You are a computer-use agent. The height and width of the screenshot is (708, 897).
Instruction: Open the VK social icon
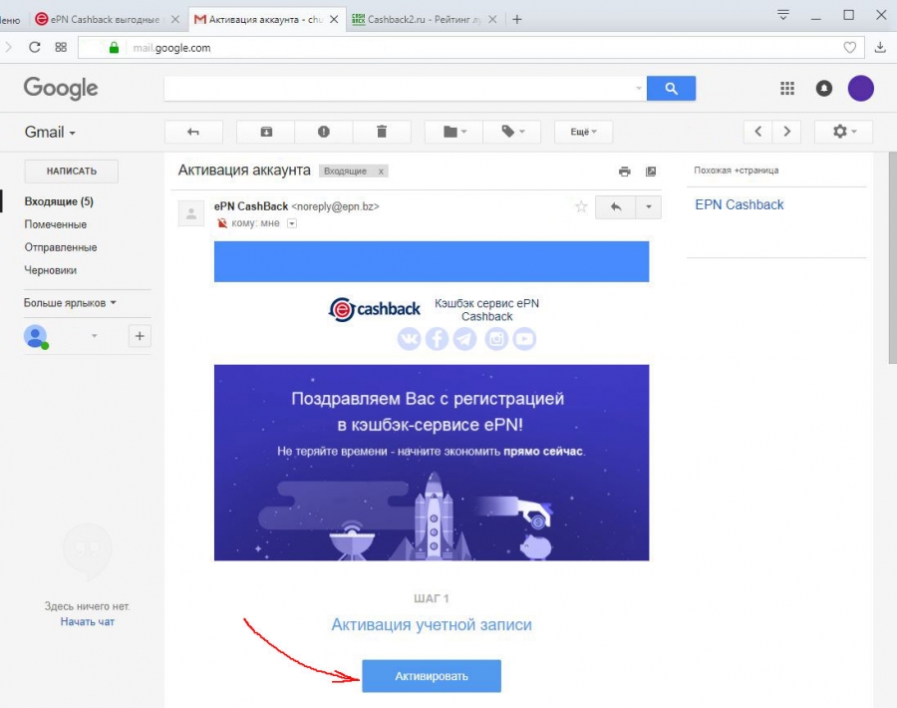[409, 339]
